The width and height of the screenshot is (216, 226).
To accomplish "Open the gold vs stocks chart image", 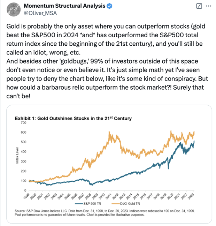I will point(107,164).
